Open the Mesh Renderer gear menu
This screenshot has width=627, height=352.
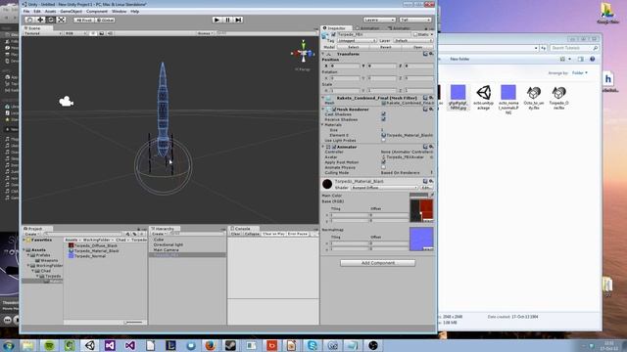[x=431, y=110]
